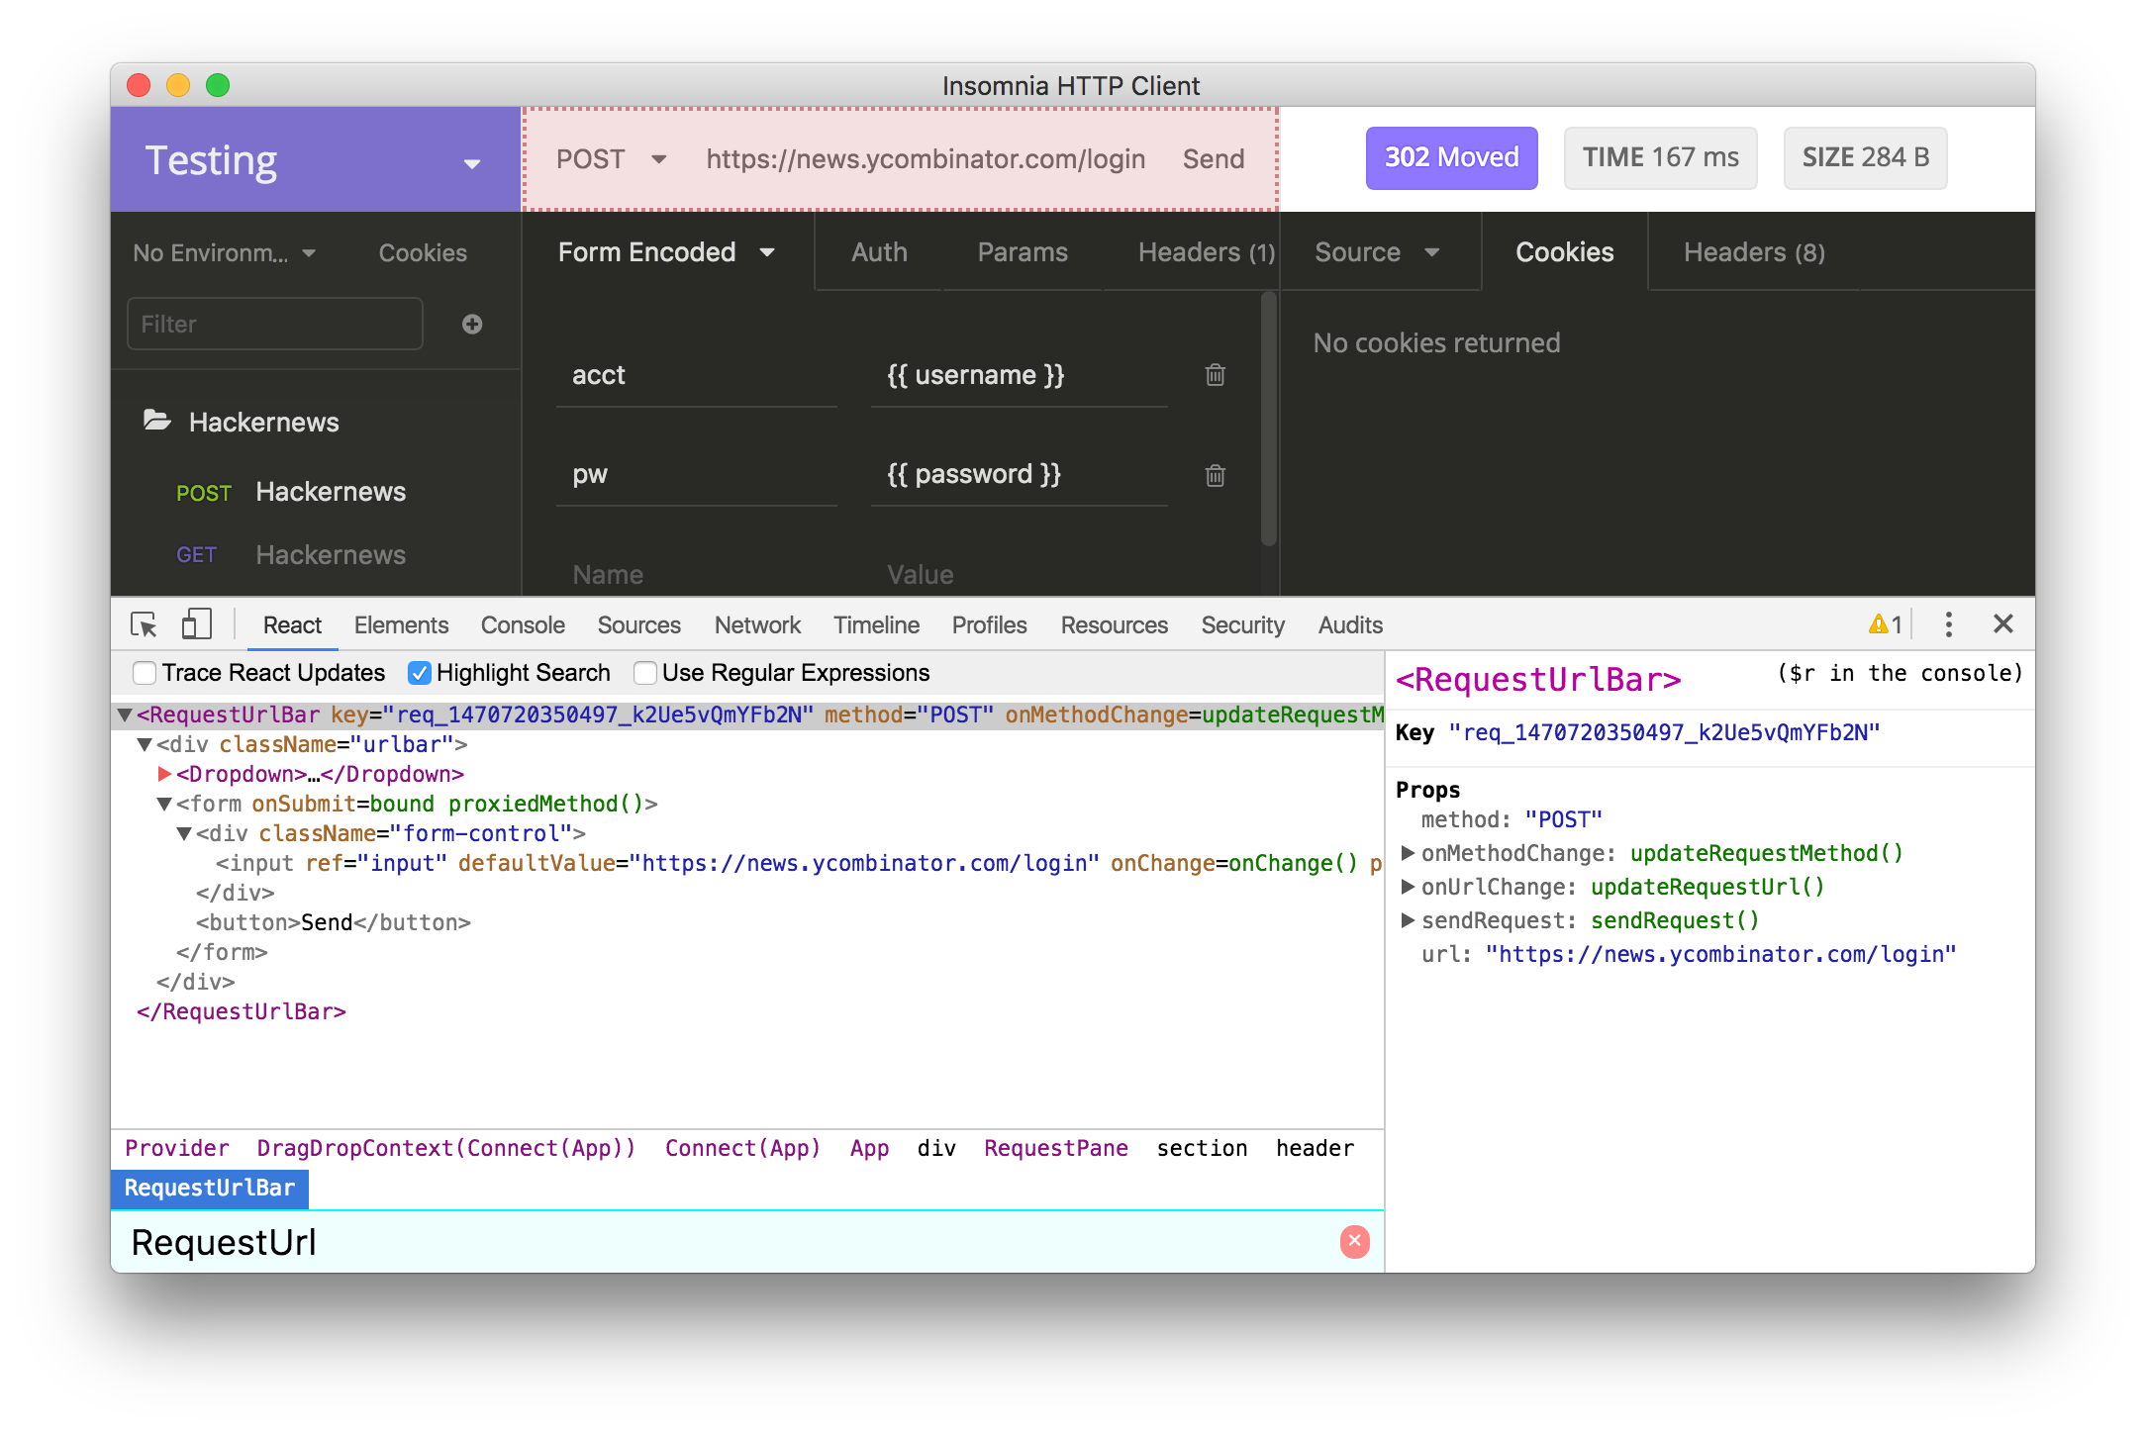Collapse the form onSubmit node
Viewport: 2146px width, 1431px height.
[x=164, y=804]
